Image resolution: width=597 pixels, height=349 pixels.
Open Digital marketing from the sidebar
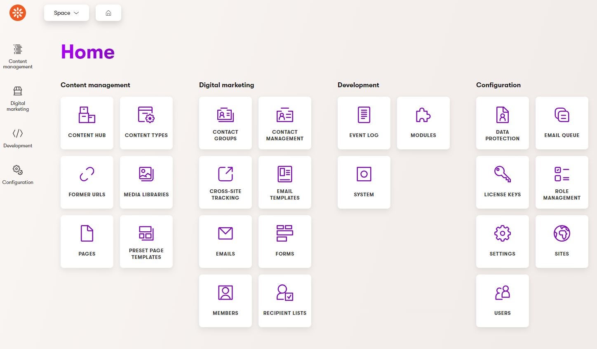click(x=17, y=98)
